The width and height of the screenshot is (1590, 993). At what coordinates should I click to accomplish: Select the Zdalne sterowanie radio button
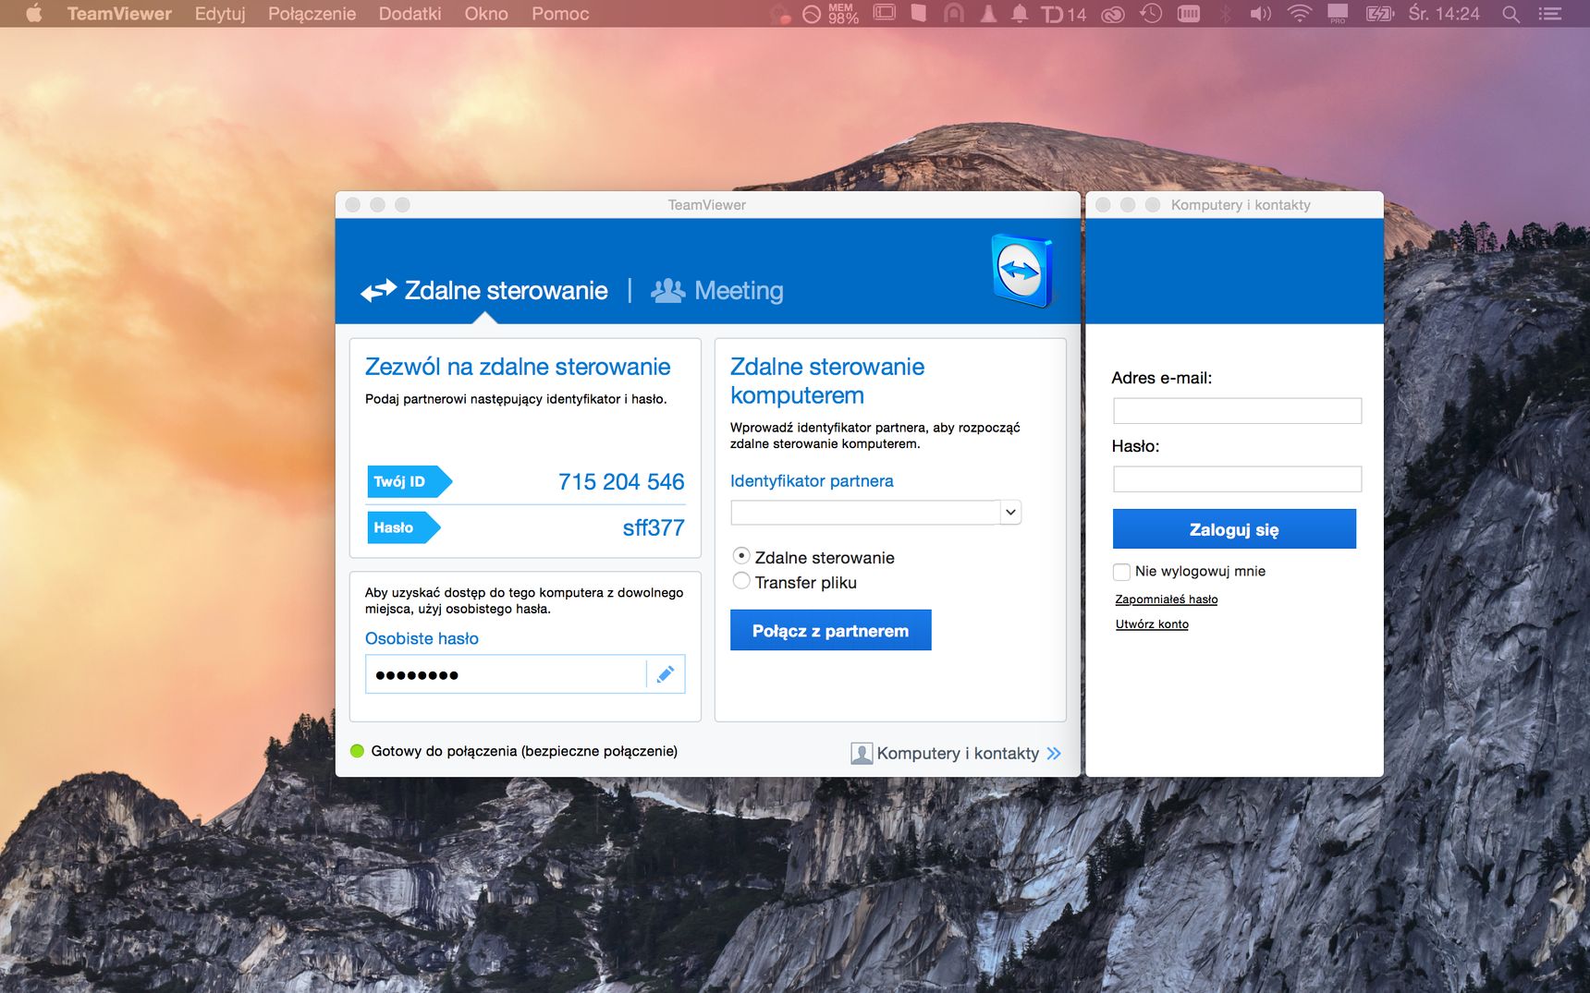coord(741,556)
